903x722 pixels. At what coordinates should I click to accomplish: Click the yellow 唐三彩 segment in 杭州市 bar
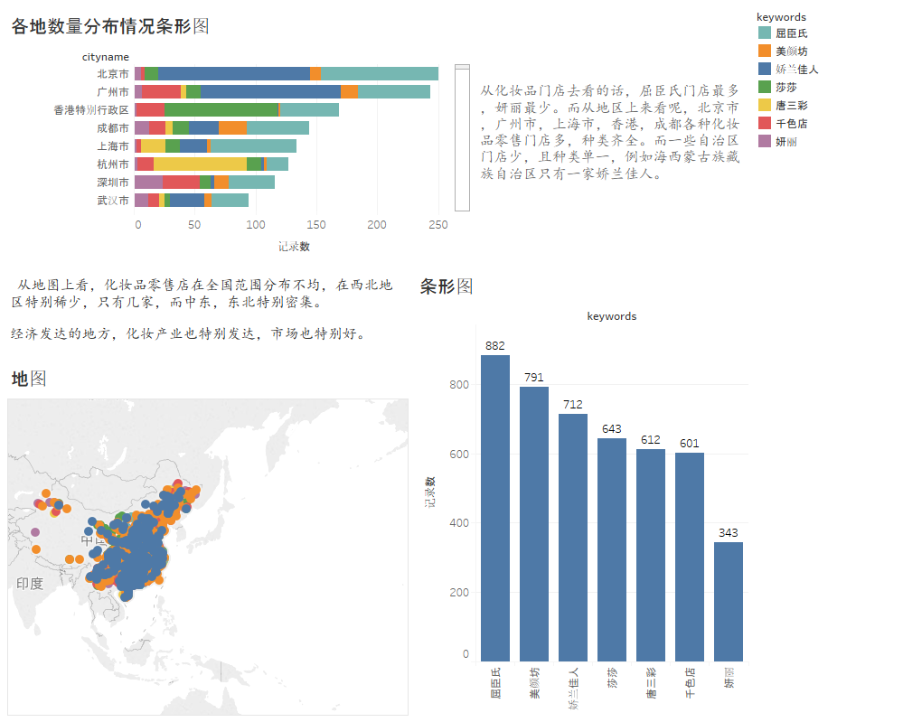coord(200,164)
